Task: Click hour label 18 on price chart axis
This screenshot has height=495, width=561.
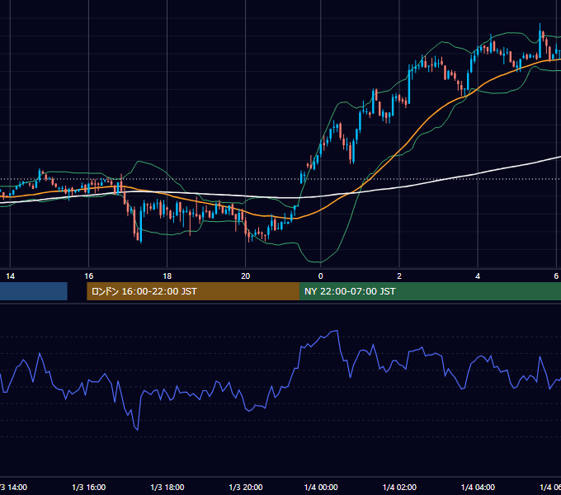Action: click(167, 276)
